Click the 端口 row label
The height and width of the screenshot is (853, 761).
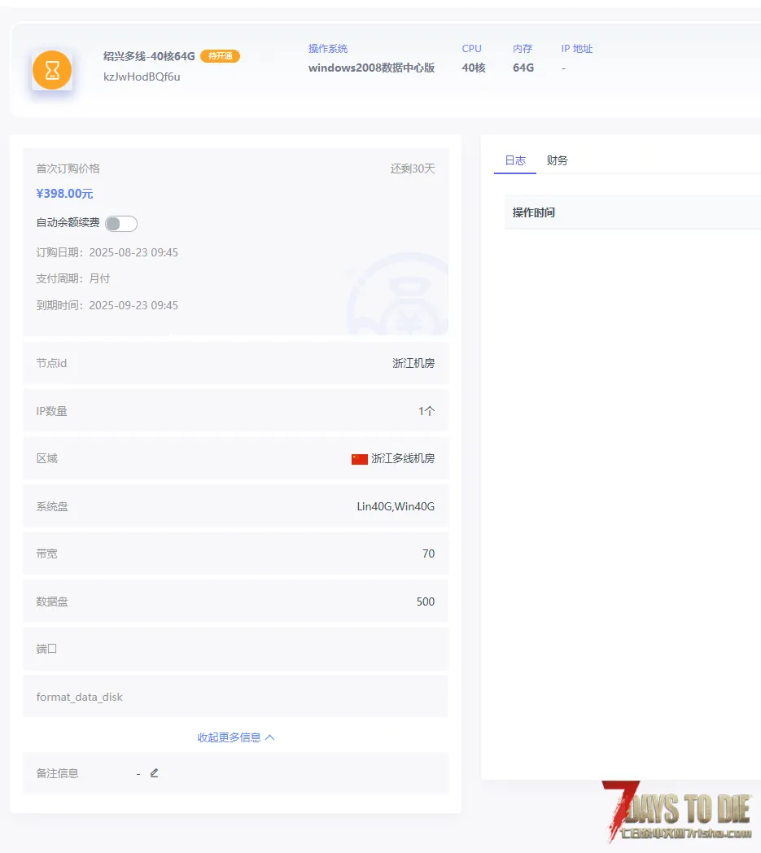(46, 649)
